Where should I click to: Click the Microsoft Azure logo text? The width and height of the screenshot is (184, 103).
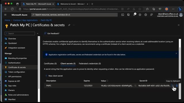coord(20,15)
